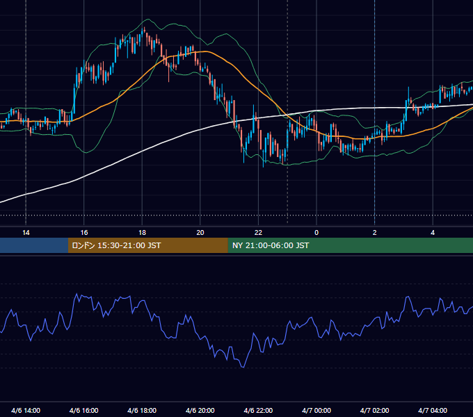Click the 18 hour label on price chart axis
This screenshot has height=417, width=473.
pyautogui.click(x=142, y=233)
